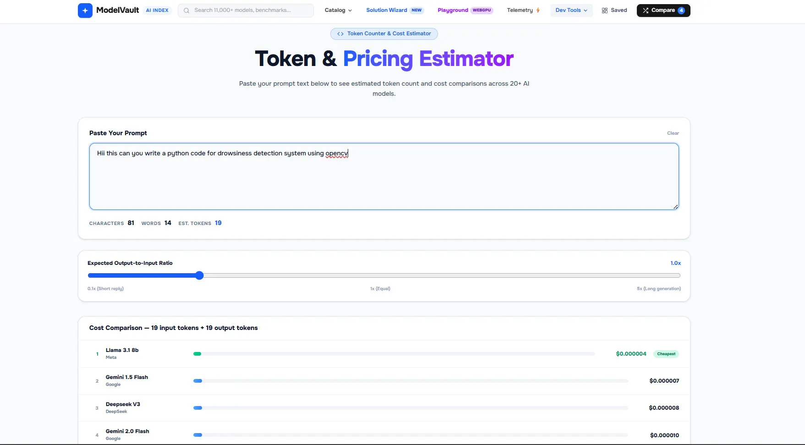
Task: Click the Meta provider label
Action: click(x=111, y=357)
